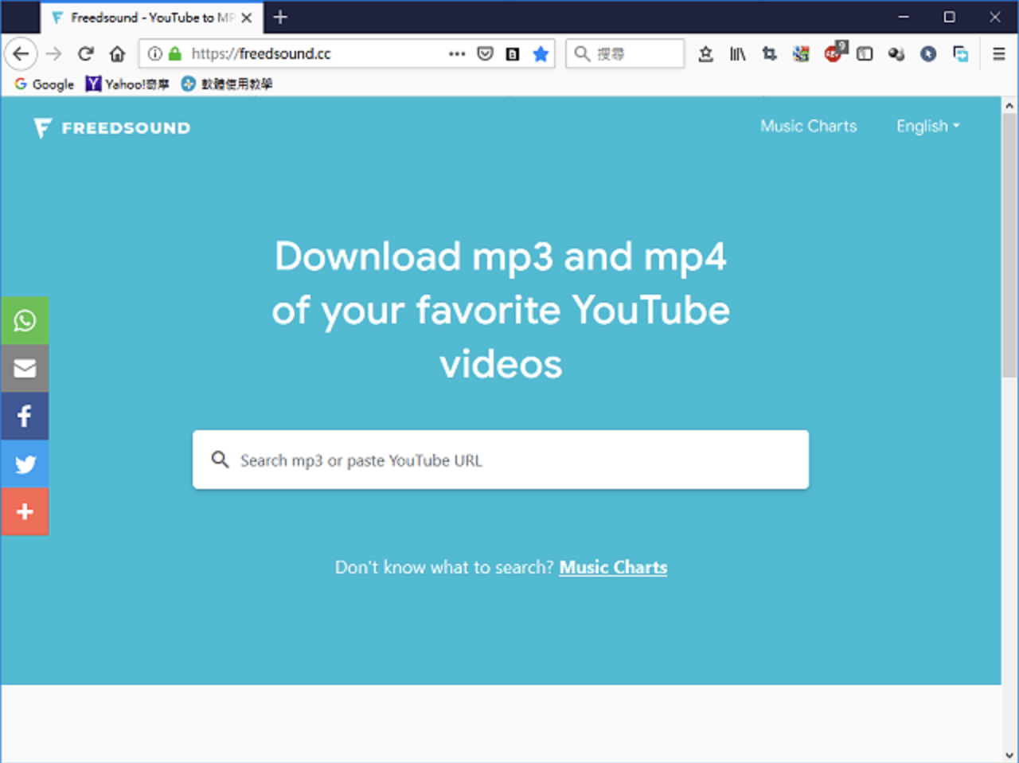Toggle the blue bookmark star

coord(541,53)
